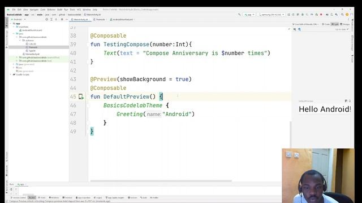
Task: Switch to the AndroidManifest.xml editor tab
Action: (x=122, y=20)
